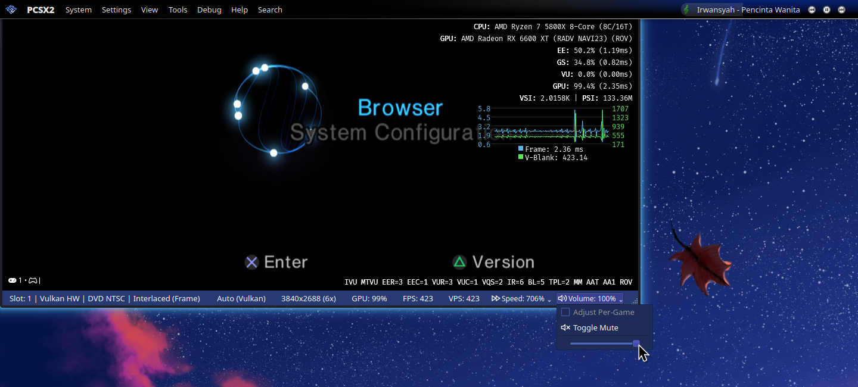Image resolution: width=858 pixels, height=387 pixels.
Task: Click the VU: 0.0% stat
Action: pos(596,74)
